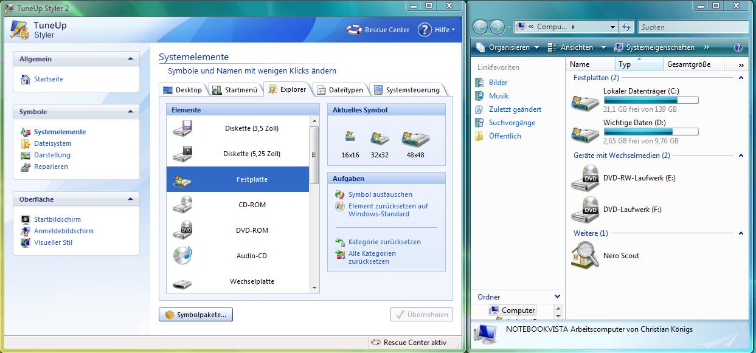Click the Übernehmen button

click(x=421, y=315)
